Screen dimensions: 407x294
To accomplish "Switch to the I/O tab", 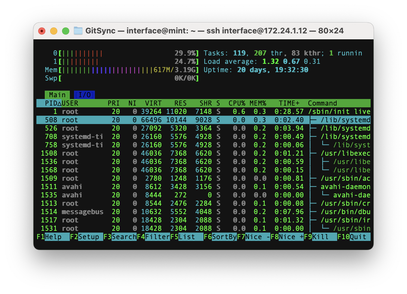I will pos(84,95).
